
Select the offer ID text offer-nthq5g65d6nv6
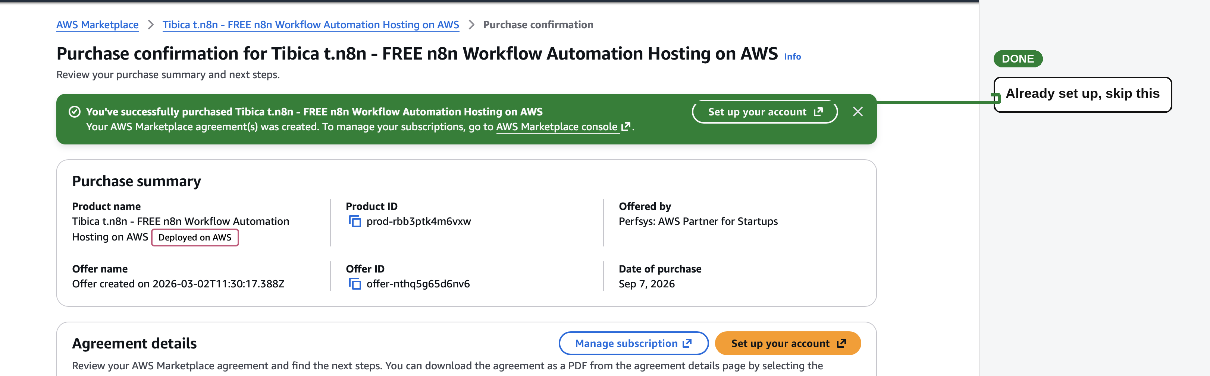(x=418, y=284)
